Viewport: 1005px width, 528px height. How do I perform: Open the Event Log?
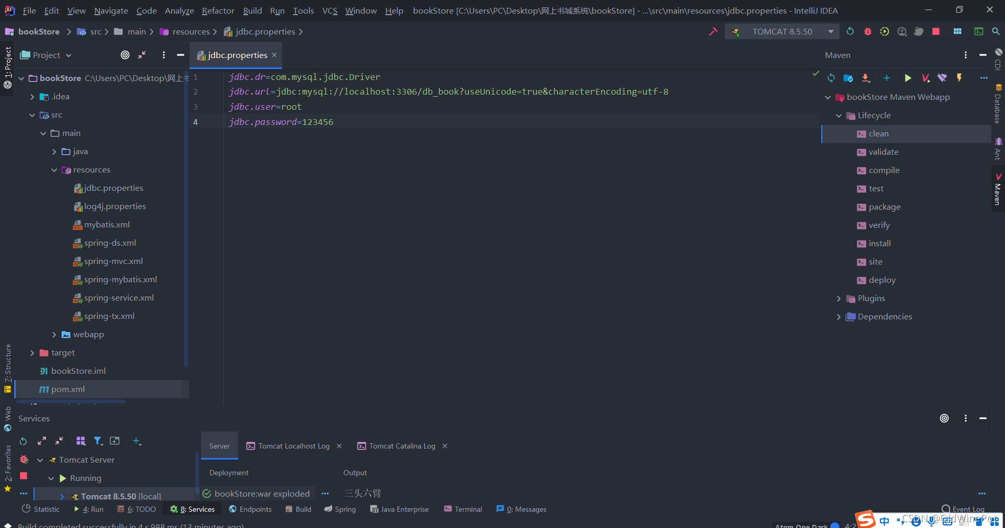coord(963,509)
